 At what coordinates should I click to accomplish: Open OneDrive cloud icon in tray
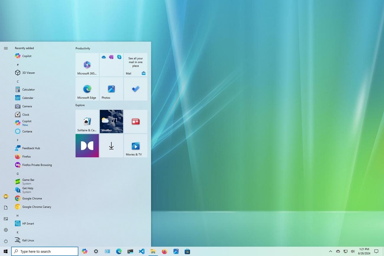338,251
